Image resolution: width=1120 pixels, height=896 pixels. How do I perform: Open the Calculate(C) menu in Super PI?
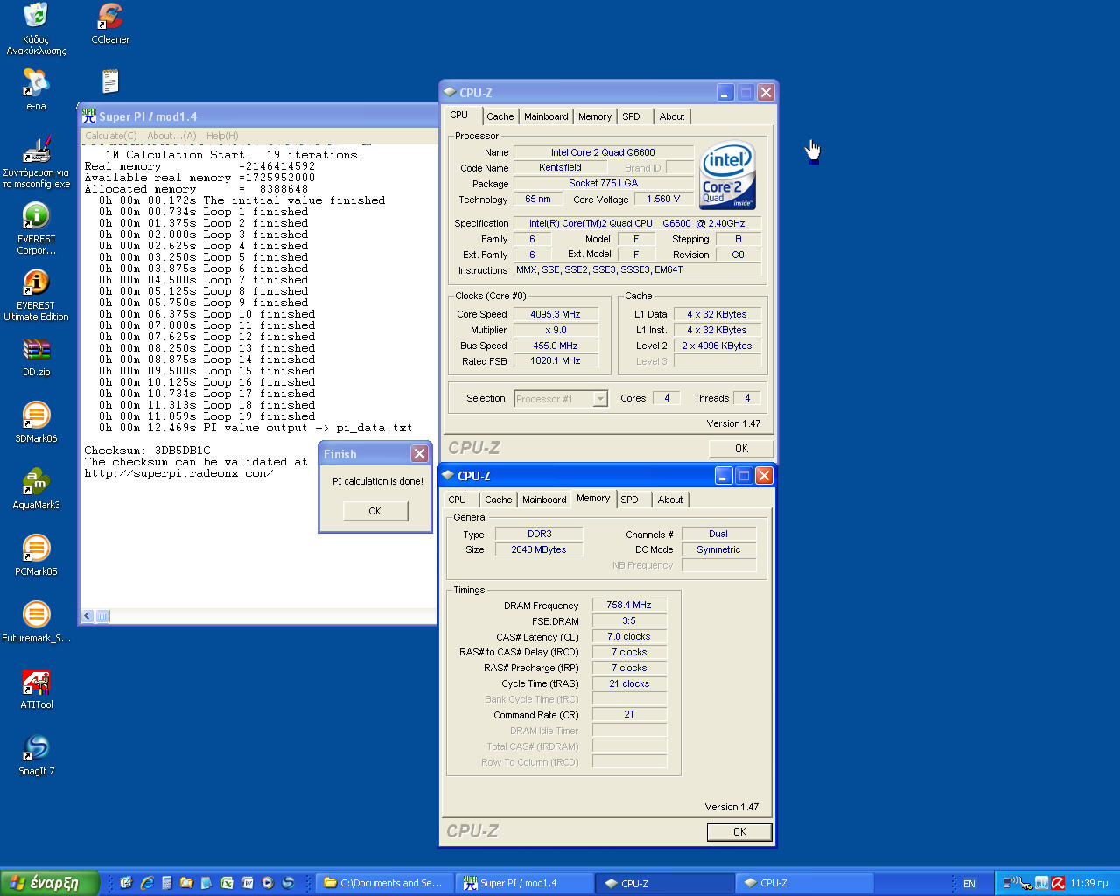[110, 136]
